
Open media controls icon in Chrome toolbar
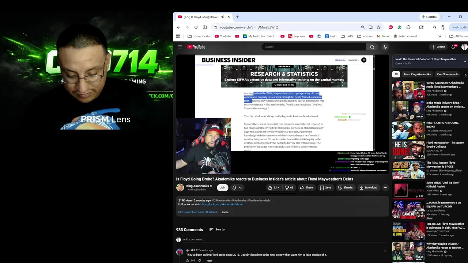pos(434,27)
